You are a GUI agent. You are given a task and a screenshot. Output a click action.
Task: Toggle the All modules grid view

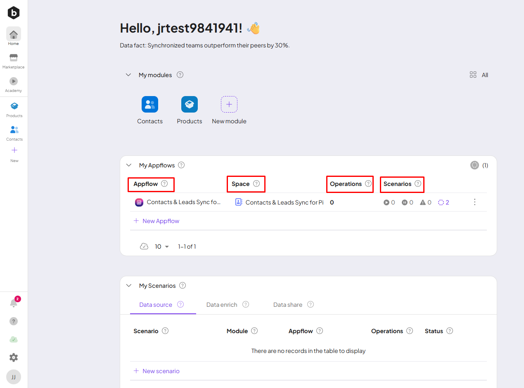click(479, 75)
